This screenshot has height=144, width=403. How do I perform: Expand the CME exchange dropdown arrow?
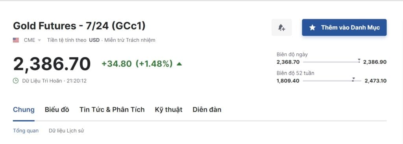tap(39, 40)
